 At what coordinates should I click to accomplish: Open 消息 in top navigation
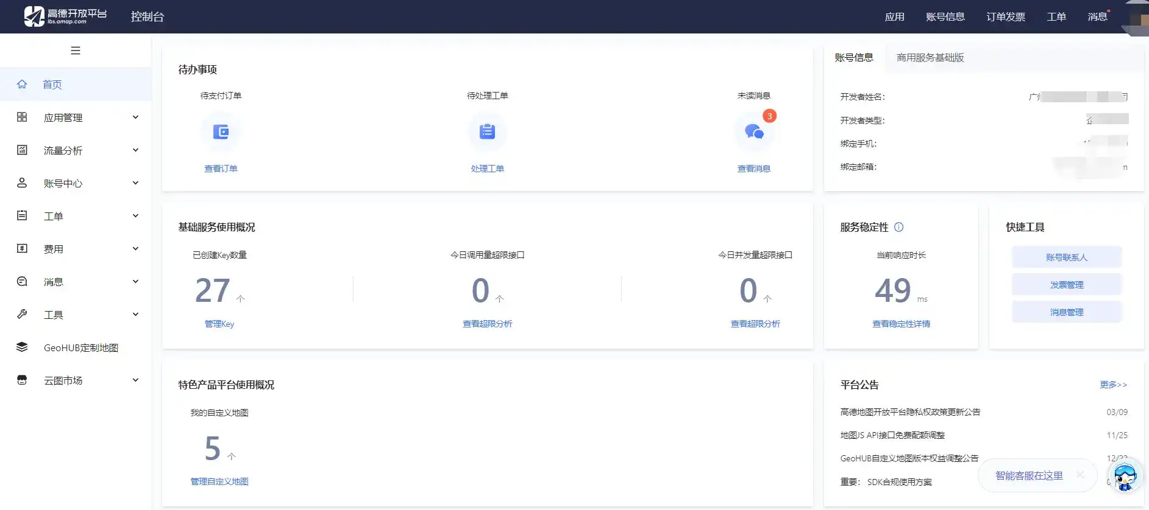(1097, 17)
